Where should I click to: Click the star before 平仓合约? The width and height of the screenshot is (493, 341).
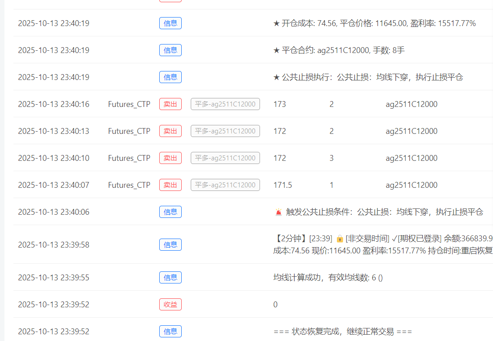pos(277,50)
